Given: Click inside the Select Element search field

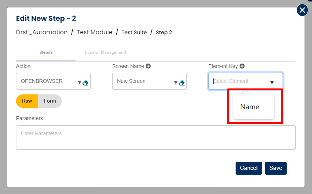Looking at the screenshot, I should [x=239, y=81].
